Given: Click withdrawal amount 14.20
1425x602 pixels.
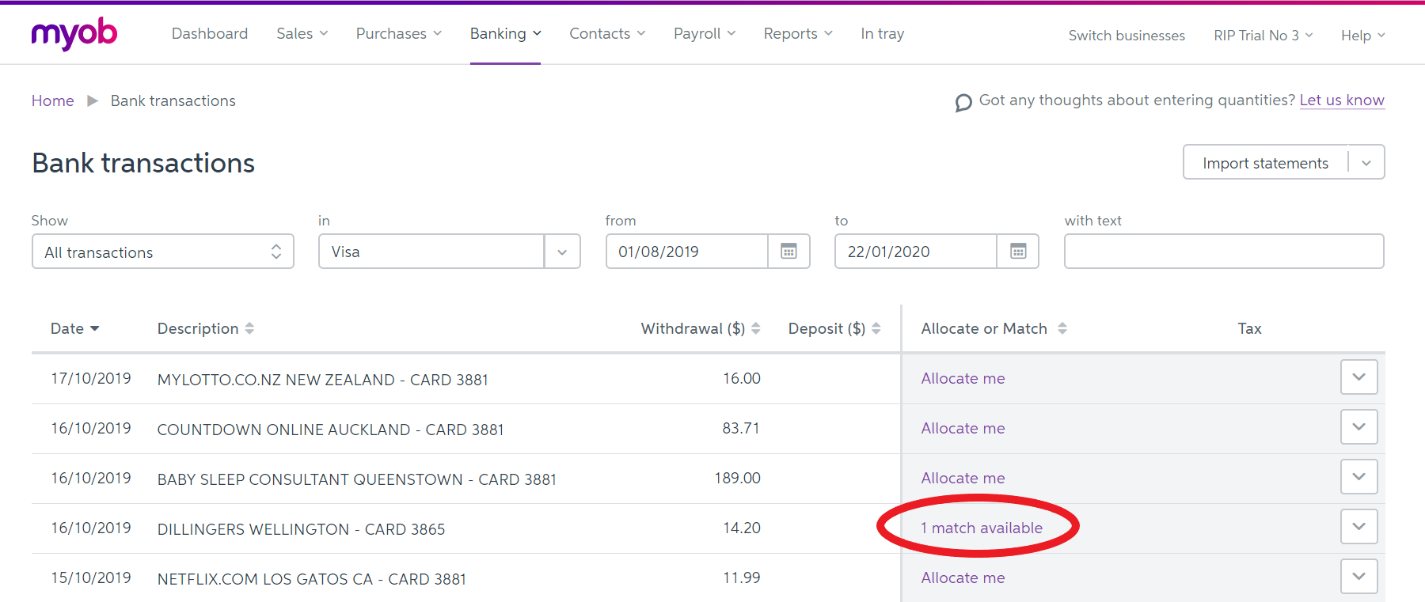Looking at the screenshot, I should pos(742,528).
